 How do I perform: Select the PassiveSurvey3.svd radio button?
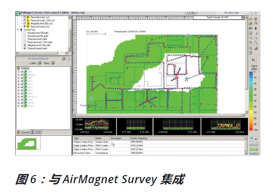pos(25,27)
